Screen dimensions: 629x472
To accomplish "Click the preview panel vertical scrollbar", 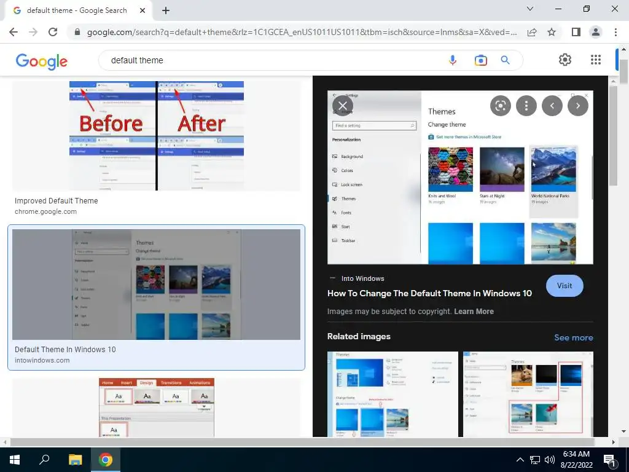I will (x=614, y=136).
